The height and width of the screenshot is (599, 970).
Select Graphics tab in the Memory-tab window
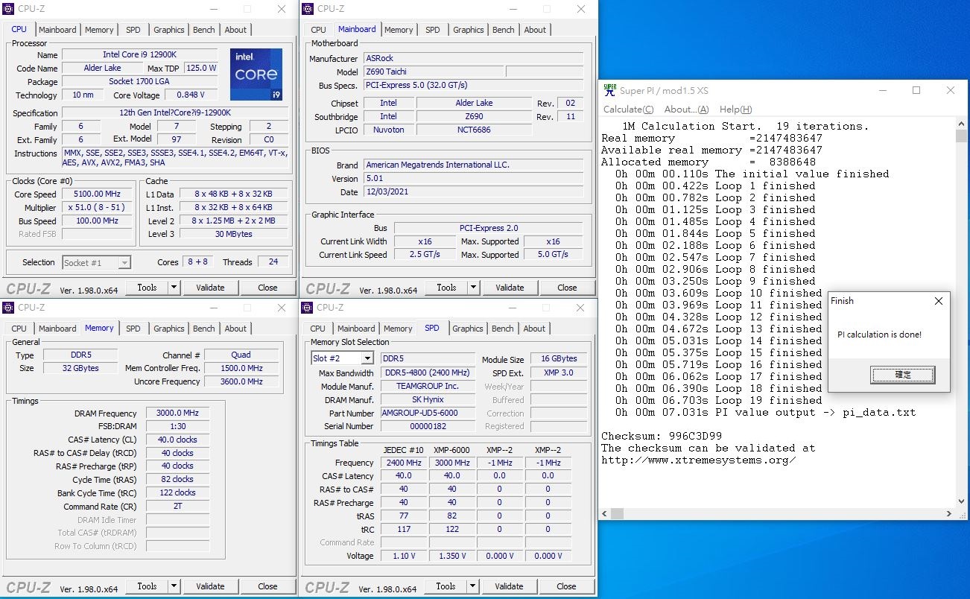click(169, 329)
